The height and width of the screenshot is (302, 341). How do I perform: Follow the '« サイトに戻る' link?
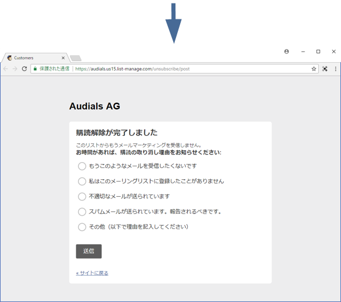pyautogui.click(x=92, y=273)
